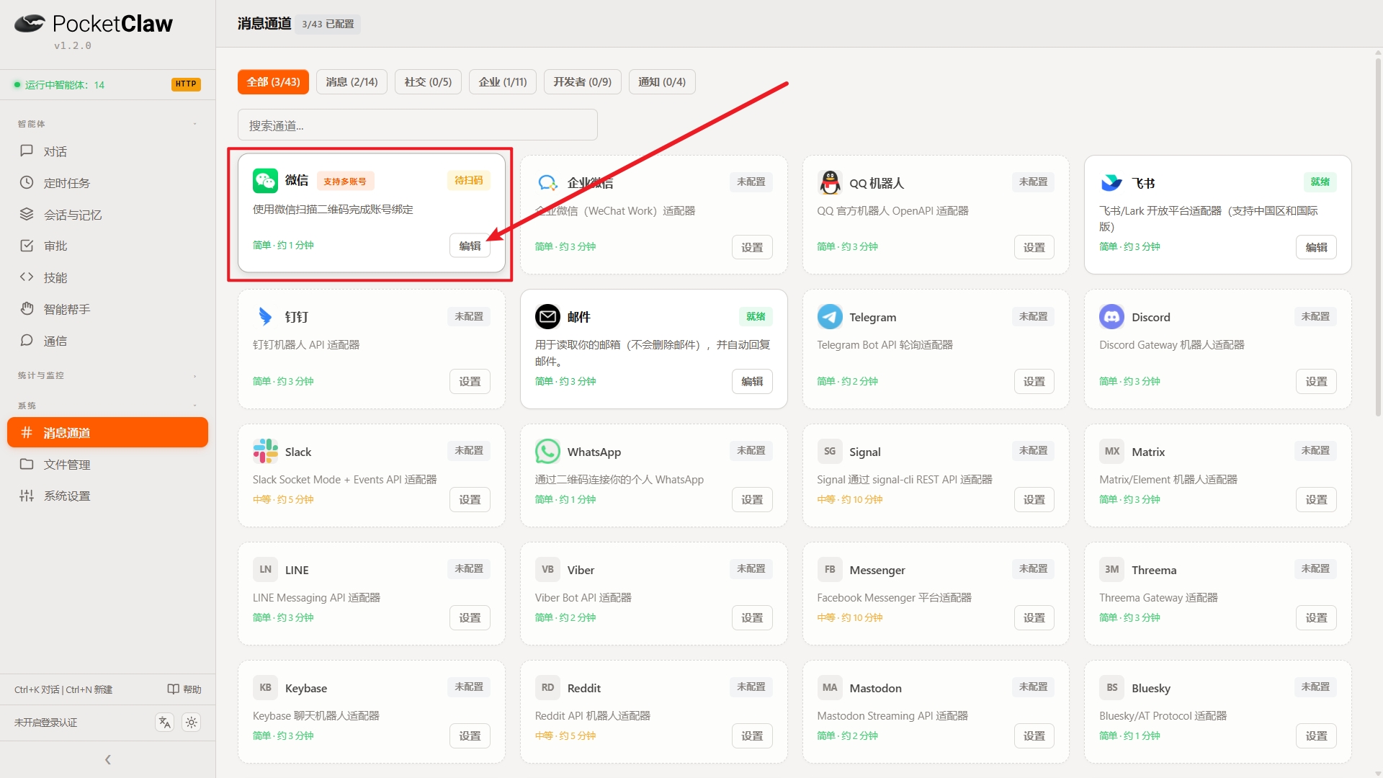Click 设置 on the Keybase card
Image resolution: width=1383 pixels, height=778 pixels.
(470, 736)
